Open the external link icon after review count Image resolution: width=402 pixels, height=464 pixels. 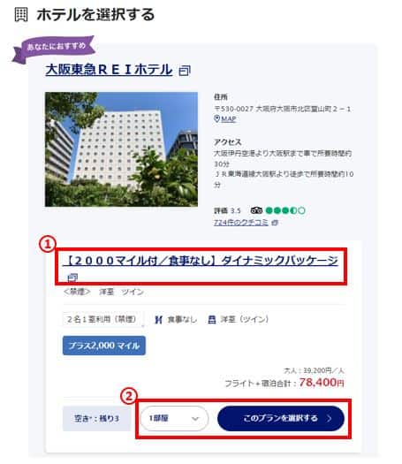[x=275, y=222]
